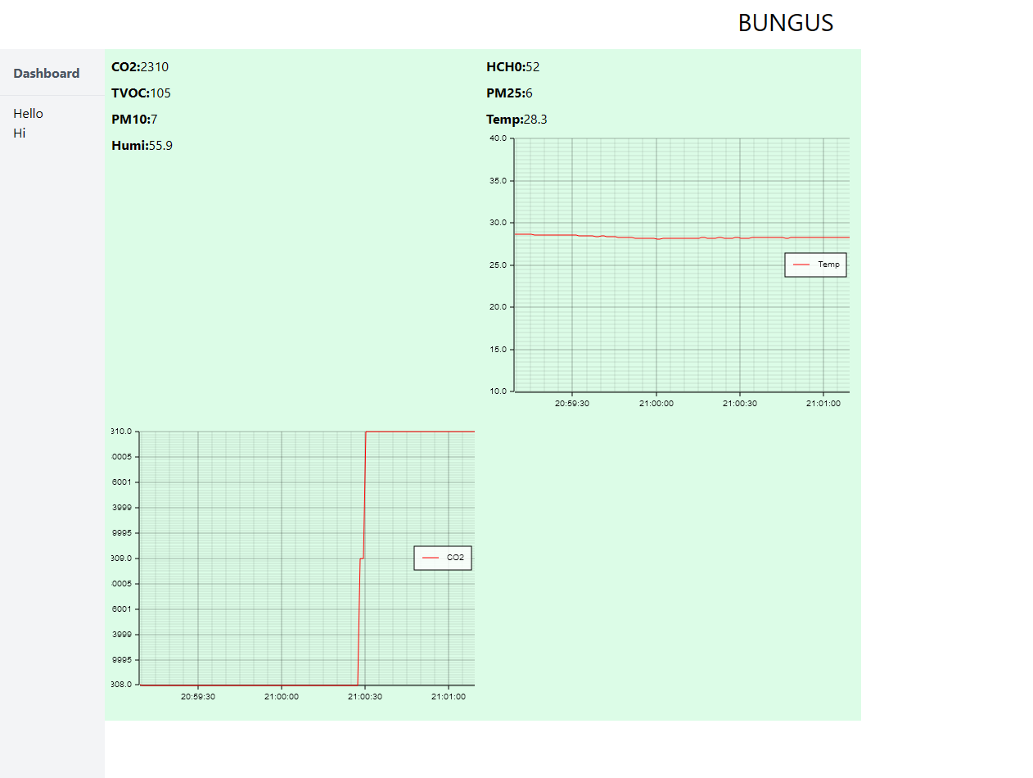Open the Hello sidebar entry
This screenshot has height=778, width=1033.
(x=28, y=113)
